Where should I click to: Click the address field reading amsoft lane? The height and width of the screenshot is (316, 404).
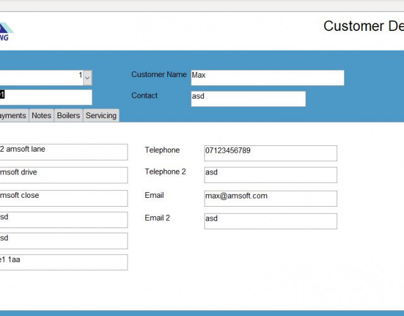tap(63, 152)
